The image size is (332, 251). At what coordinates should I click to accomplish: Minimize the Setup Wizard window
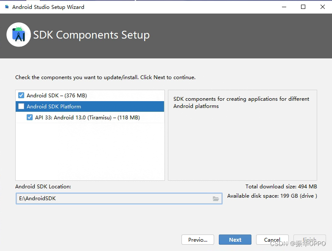284,7
